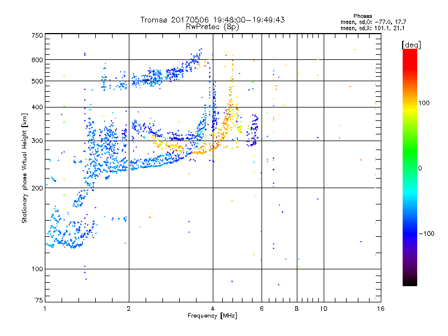Click the x-axis tick label '6'

(262, 309)
